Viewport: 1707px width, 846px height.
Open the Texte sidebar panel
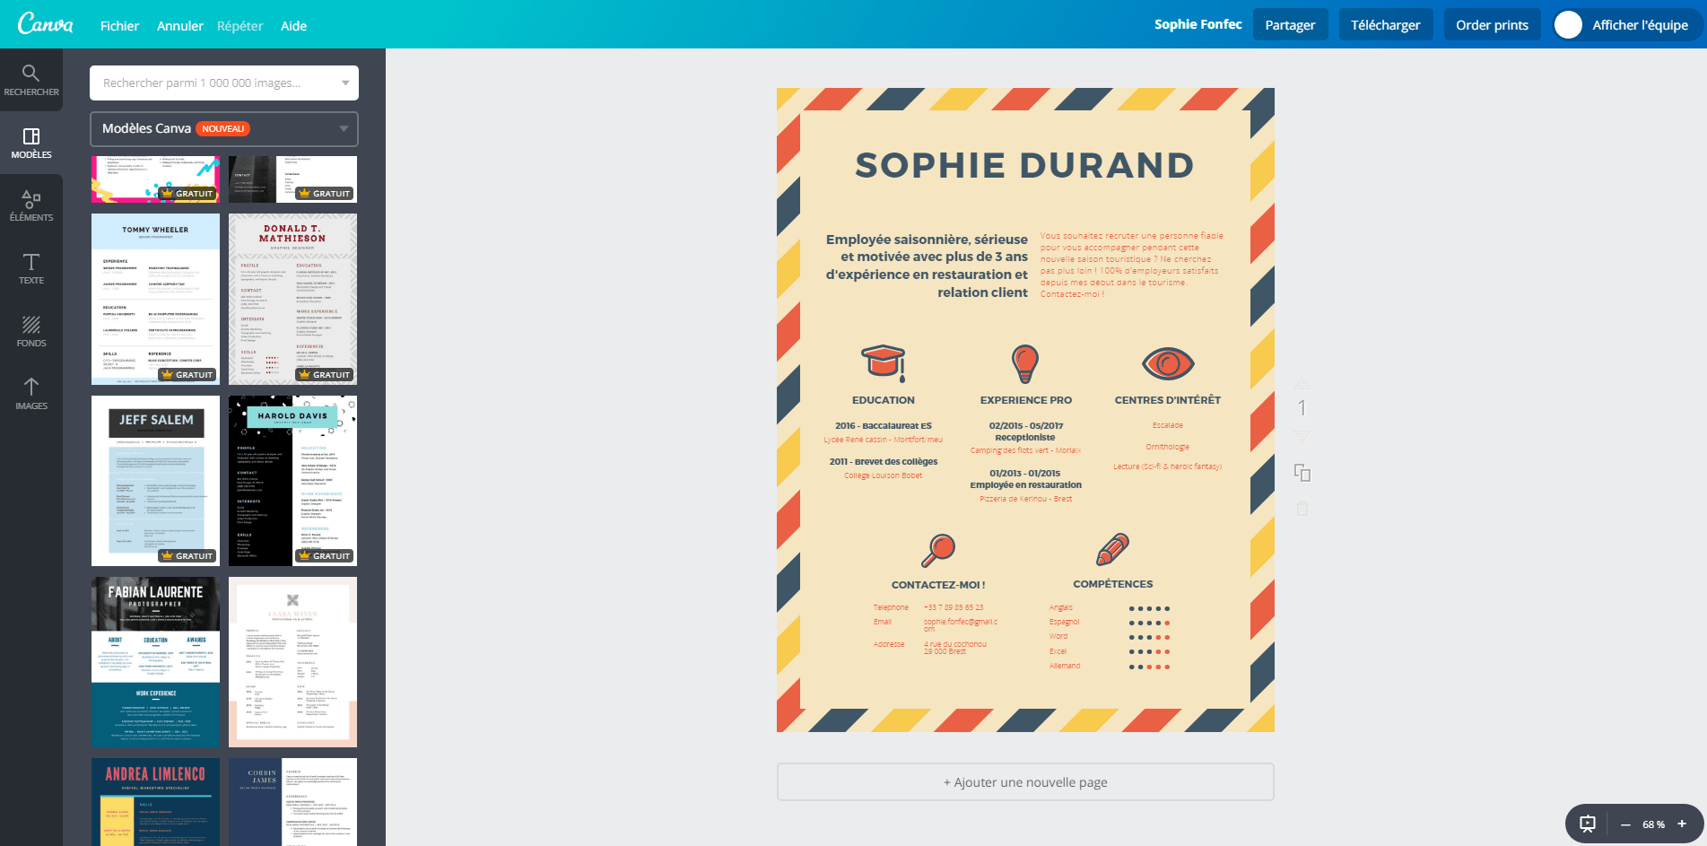tap(31, 268)
